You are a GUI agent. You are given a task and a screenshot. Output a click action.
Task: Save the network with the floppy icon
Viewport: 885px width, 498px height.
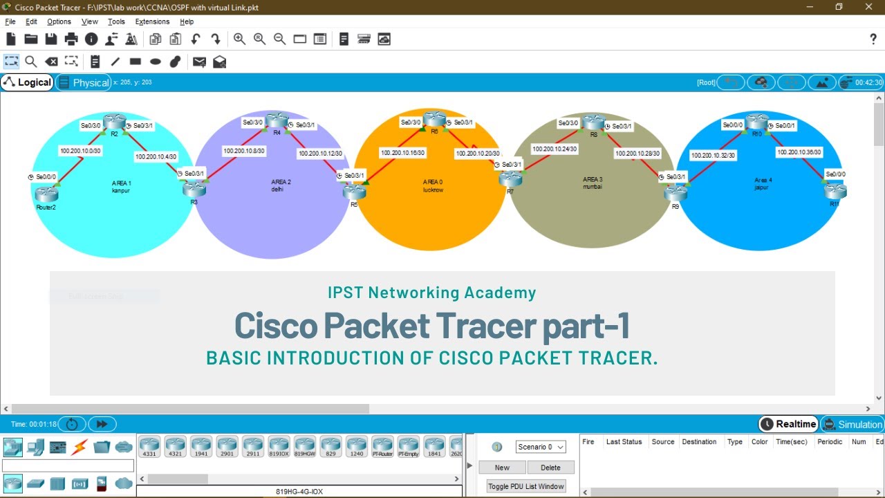click(x=51, y=39)
